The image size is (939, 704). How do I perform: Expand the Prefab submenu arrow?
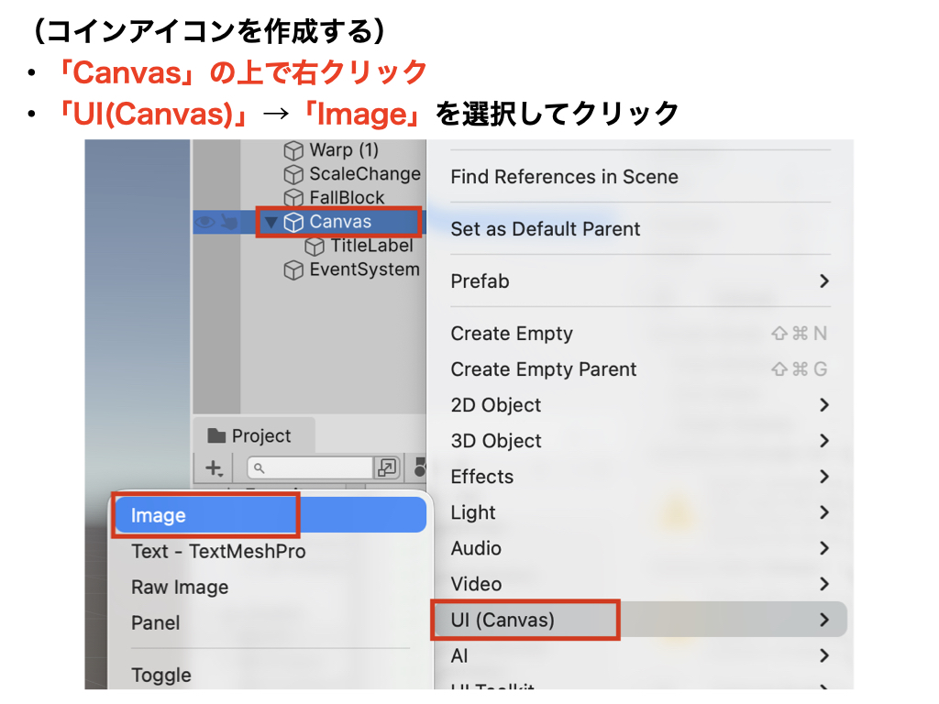pos(823,281)
